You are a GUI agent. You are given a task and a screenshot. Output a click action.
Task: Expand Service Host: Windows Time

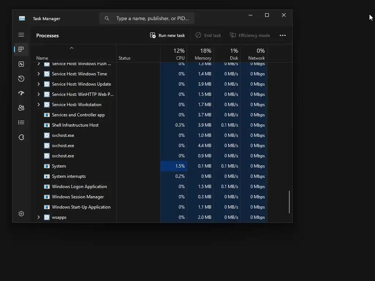pos(38,74)
